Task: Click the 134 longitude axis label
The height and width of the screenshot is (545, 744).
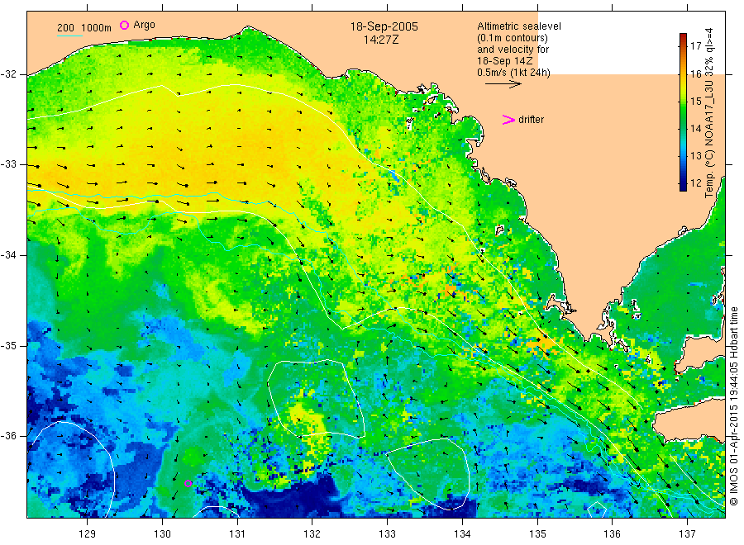Action: point(462,534)
